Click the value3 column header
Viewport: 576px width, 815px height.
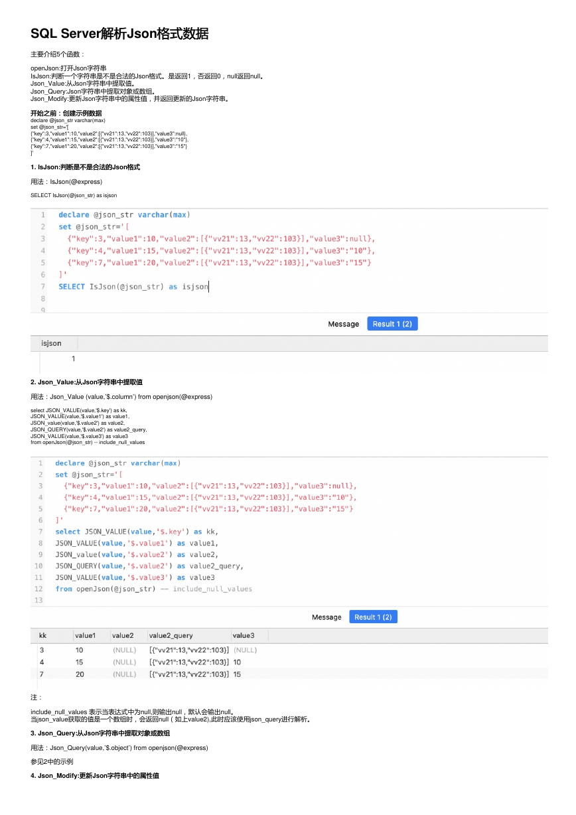(x=244, y=636)
